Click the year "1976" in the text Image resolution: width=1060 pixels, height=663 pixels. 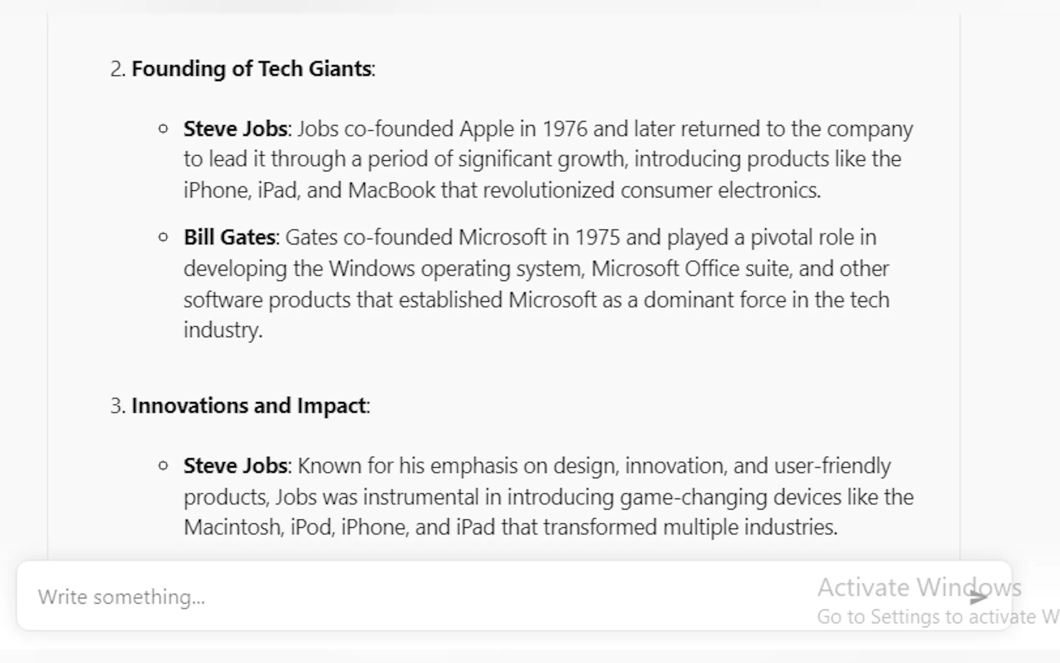point(564,129)
